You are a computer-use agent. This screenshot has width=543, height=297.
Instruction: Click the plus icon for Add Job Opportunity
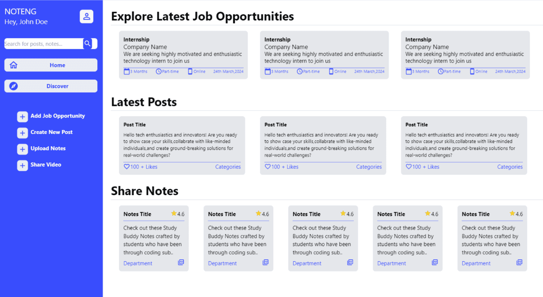tap(22, 117)
